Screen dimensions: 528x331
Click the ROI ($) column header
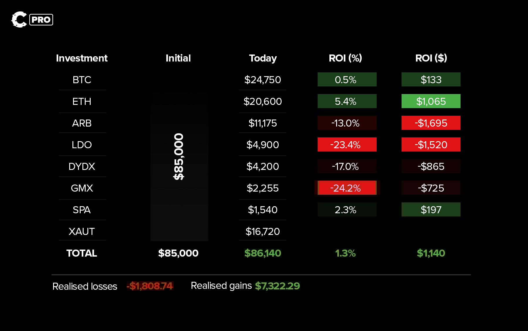pos(431,58)
